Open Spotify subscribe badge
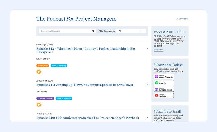 (x=164, y=83)
